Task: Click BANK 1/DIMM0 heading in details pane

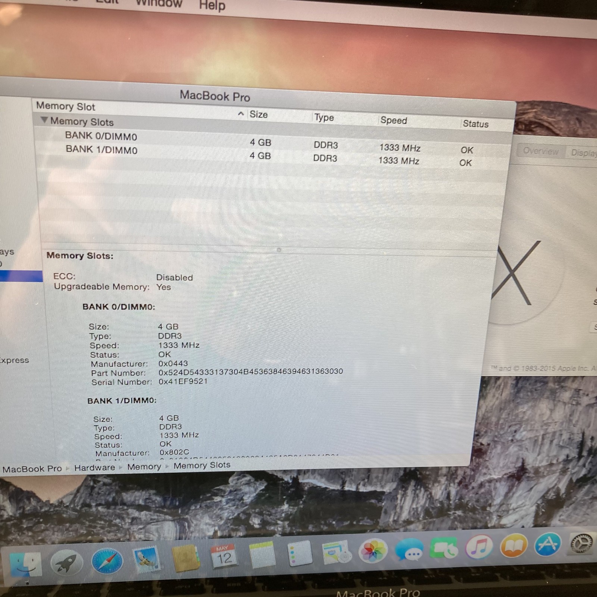Action: click(x=122, y=401)
